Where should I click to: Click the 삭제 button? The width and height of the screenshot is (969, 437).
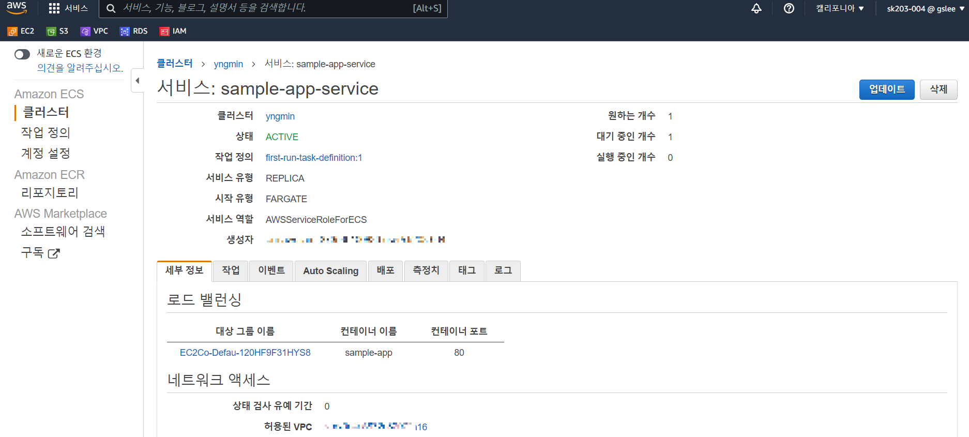(x=938, y=89)
